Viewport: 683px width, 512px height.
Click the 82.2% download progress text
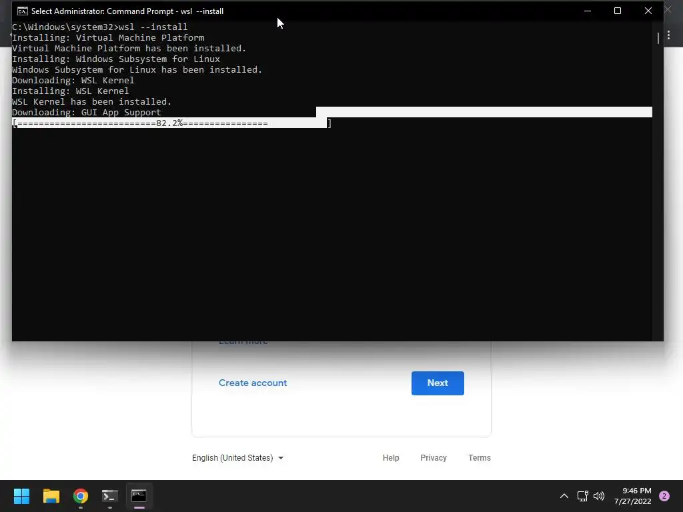[169, 123]
